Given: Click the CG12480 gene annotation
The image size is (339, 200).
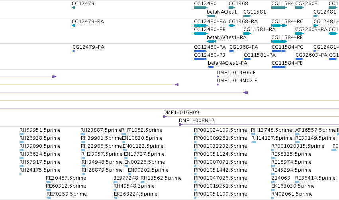Looking at the screenshot, I should tap(201, 8).
